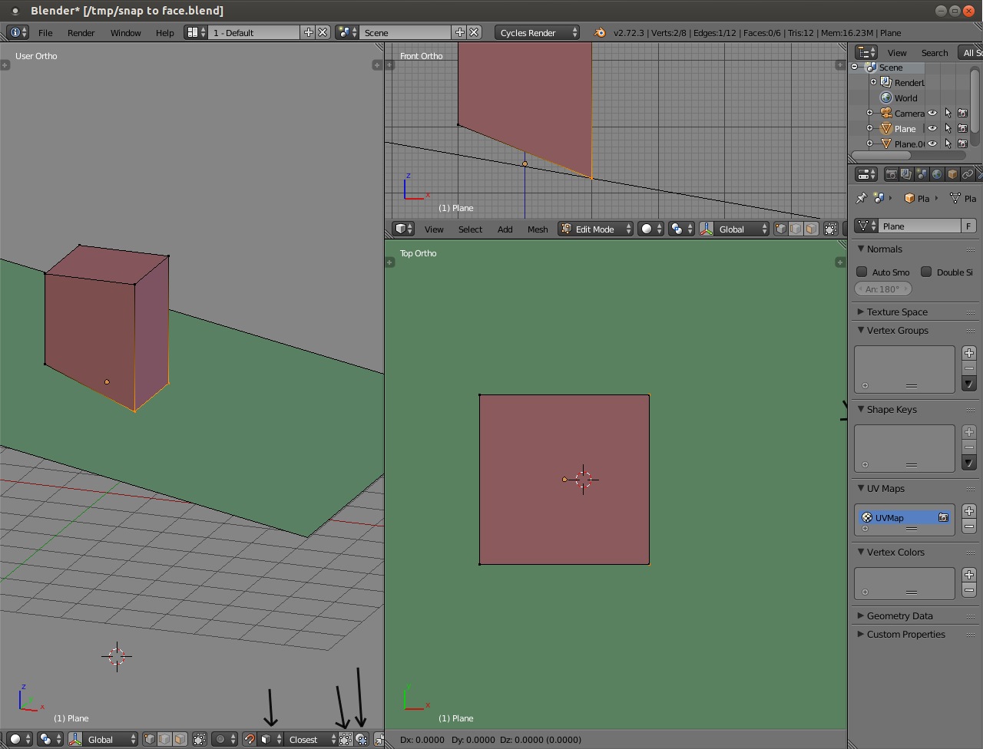Screen dimensions: 983x749
Task: Open the scene browse icon
Action: (x=347, y=32)
